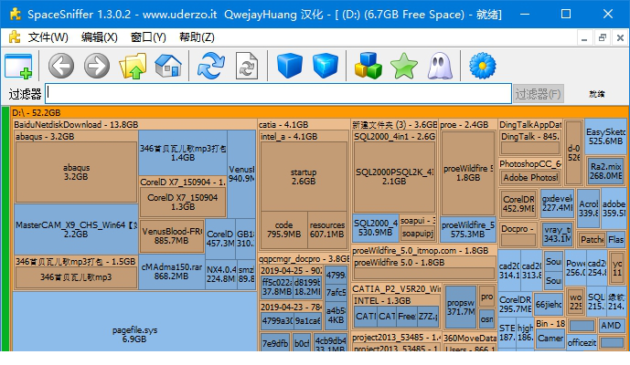The width and height of the screenshot is (630, 365).
Task: Click in the 过滤器 filter input field
Action: click(x=278, y=93)
